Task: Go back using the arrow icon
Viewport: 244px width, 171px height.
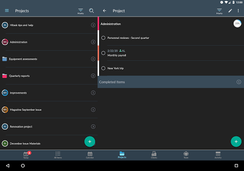Action: tap(104, 10)
